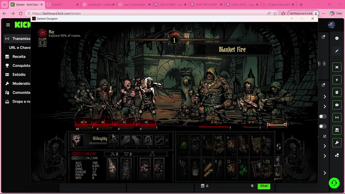Open chat settings gear near Chat button

[x=252, y=186]
